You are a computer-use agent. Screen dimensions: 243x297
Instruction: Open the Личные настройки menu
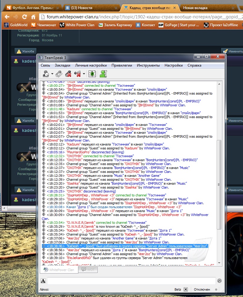pyautogui.click(x=91, y=65)
